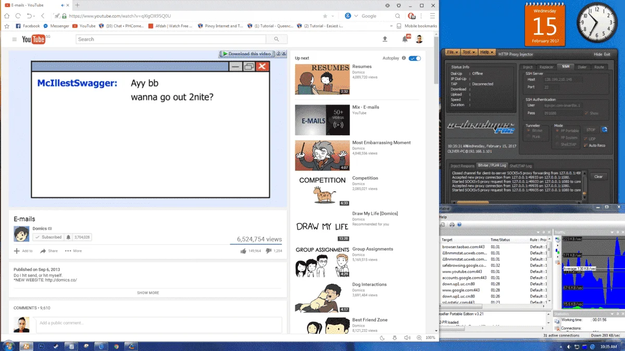
Task: Enable night mode moon icon in status bar
Action: click(383, 337)
